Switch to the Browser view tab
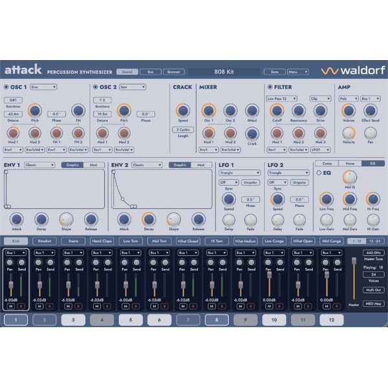The height and width of the screenshot is (388, 388). pos(174,72)
